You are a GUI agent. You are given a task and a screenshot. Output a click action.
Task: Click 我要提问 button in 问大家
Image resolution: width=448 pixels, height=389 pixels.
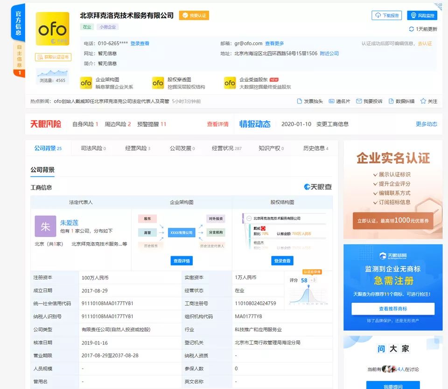(393, 385)
